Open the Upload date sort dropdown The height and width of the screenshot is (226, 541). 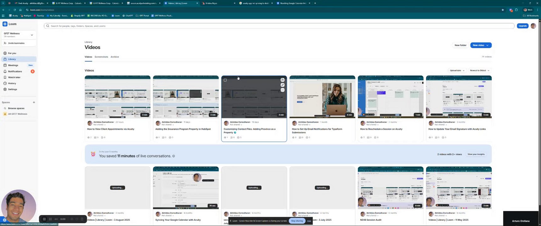[x=457, y=71]
